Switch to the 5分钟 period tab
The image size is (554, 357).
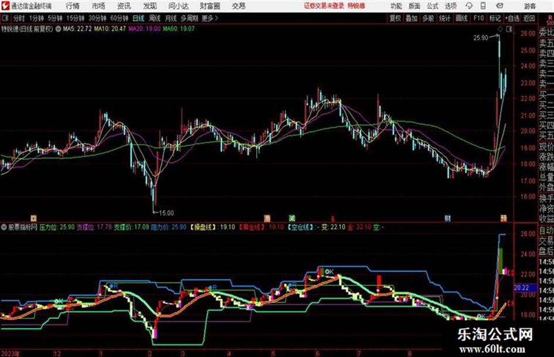55,18
